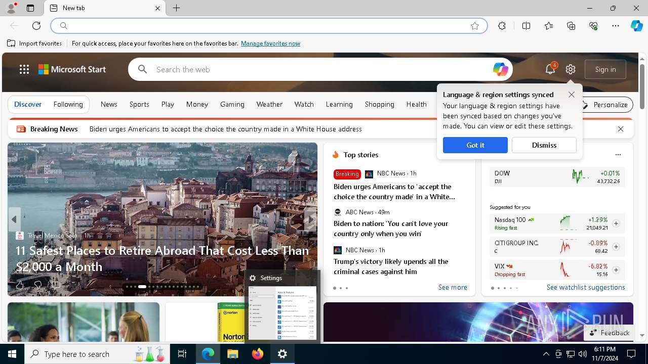Open the volume tray icon
Image resolution: width=648 pixels, height=364 pixels.
(583, 354)
